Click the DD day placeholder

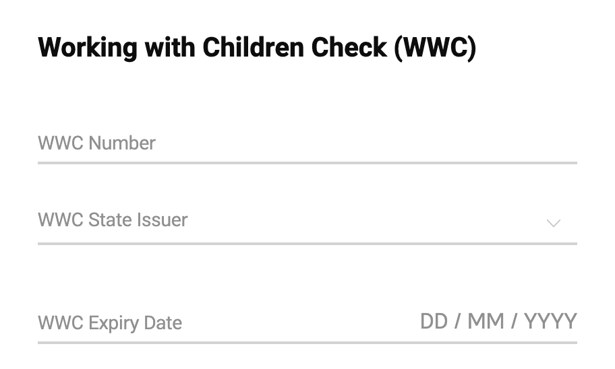434,322
